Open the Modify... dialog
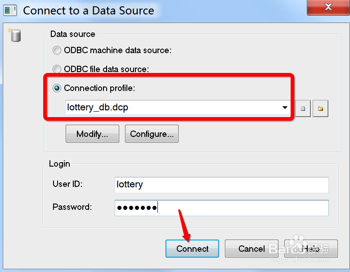This screenshot has width=350, height=272. pos(92,134)
